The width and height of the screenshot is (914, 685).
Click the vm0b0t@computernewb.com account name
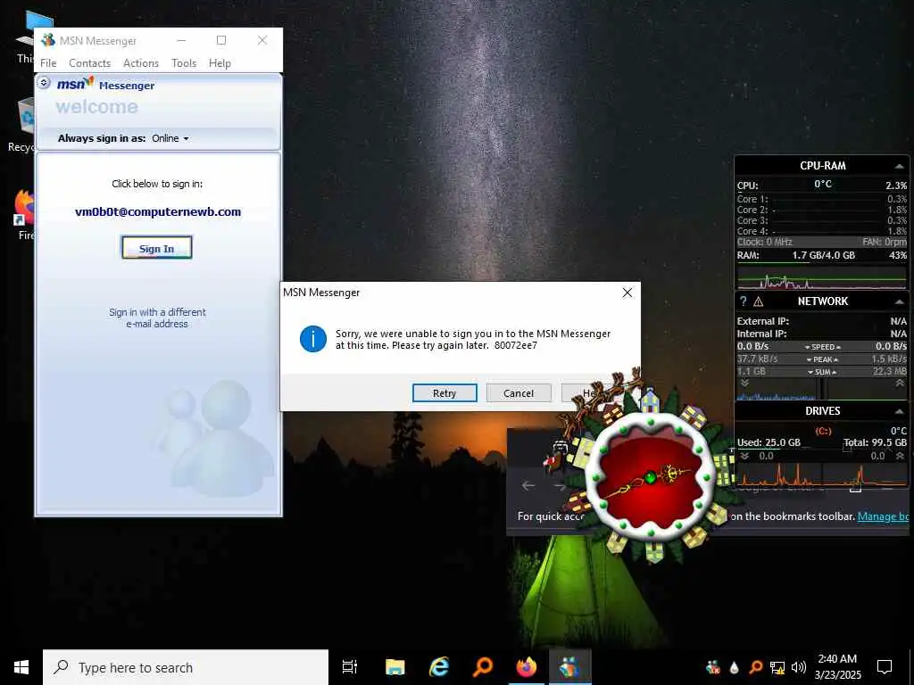(x=158, y=212)
